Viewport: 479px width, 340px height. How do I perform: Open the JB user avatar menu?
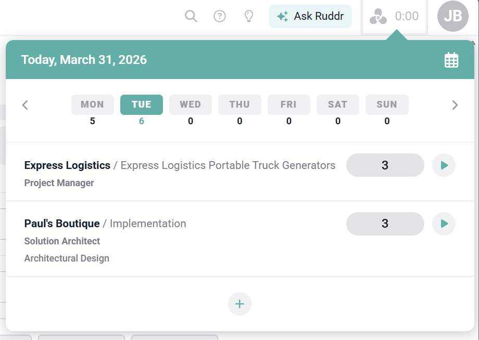452,16
